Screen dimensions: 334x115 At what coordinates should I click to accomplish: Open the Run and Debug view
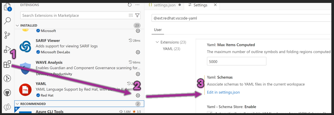pos(7,49)
